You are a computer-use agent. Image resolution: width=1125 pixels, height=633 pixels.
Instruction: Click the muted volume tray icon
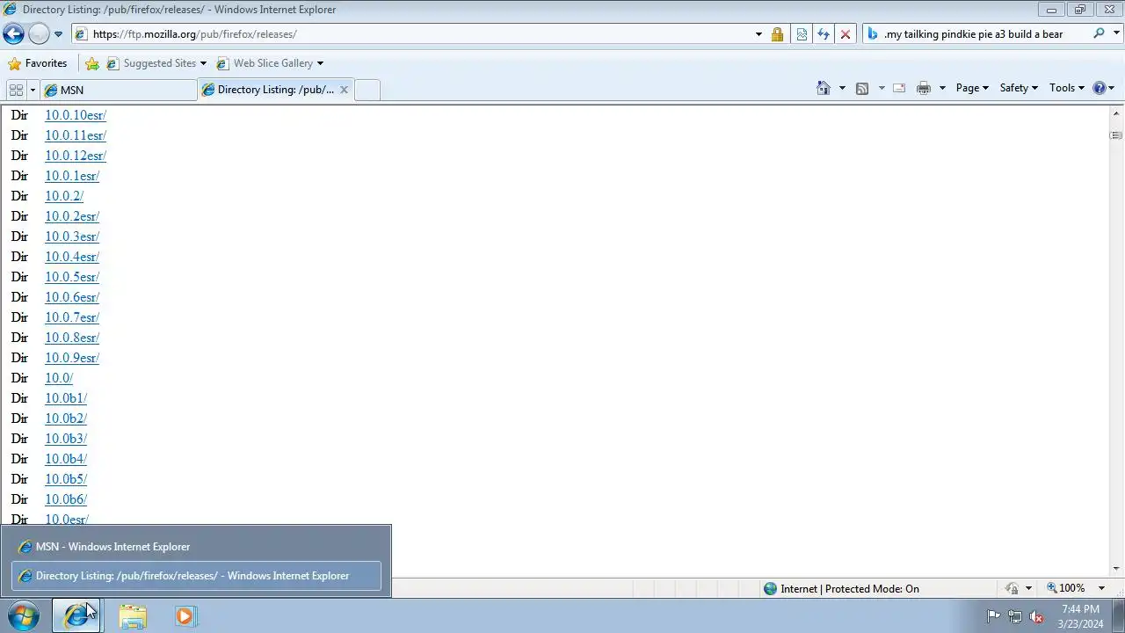point(1036,616)
